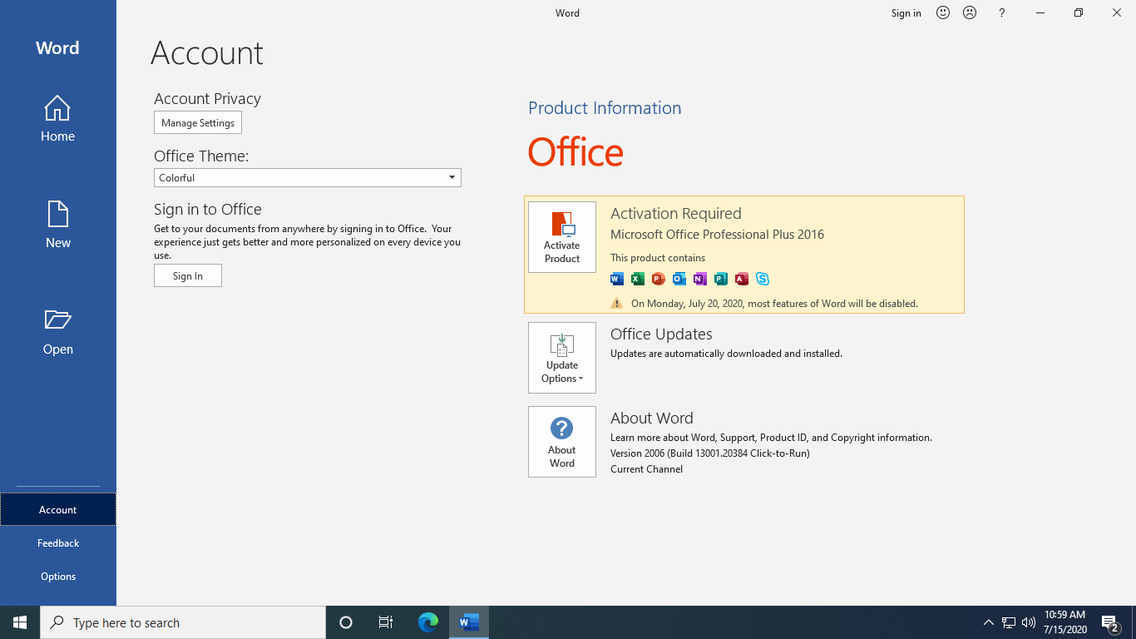
Task: Open the Home page in Word sidebar
Action: (57, 119)
